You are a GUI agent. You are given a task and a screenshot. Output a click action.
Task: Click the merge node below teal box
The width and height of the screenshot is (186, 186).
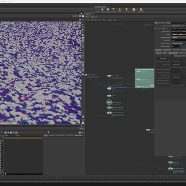coord(109,89)
